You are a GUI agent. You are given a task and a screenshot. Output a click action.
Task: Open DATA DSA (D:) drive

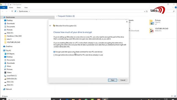(12, 79)
